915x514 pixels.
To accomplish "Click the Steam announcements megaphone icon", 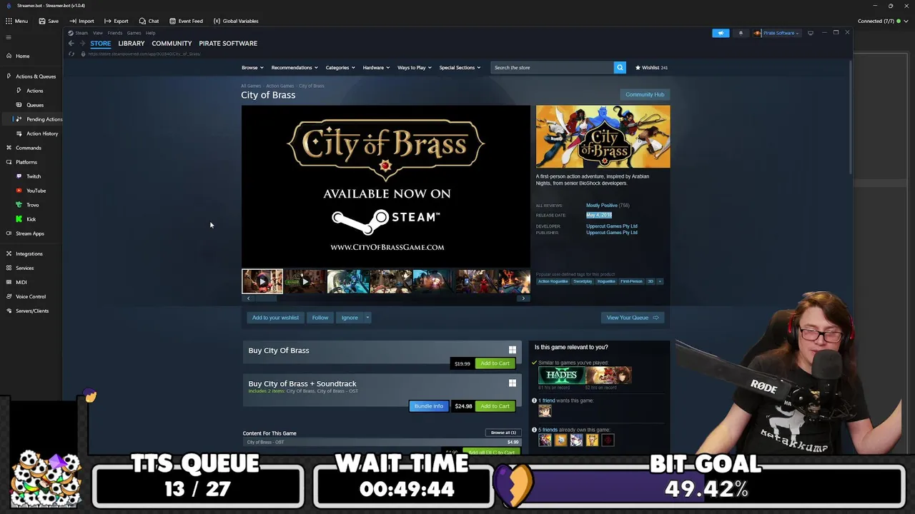I will 721,33.
